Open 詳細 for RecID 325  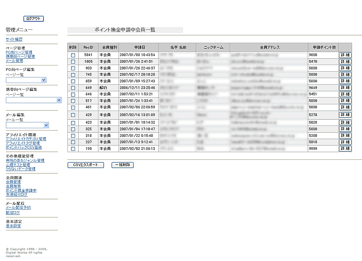pyautogui.click(x=345, y=129)
